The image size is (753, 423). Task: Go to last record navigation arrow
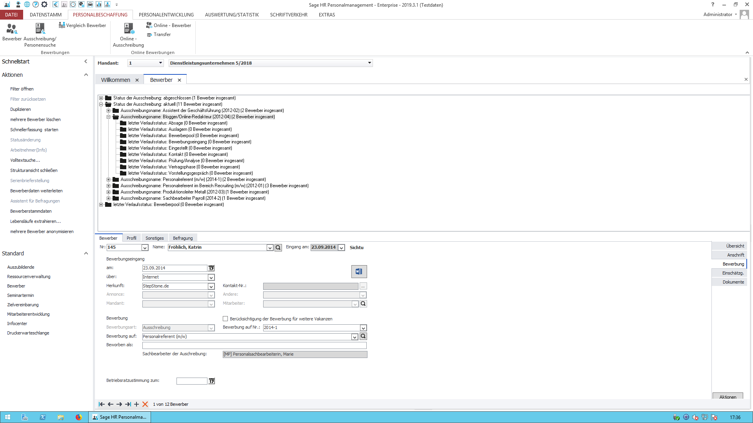[128, 404]
